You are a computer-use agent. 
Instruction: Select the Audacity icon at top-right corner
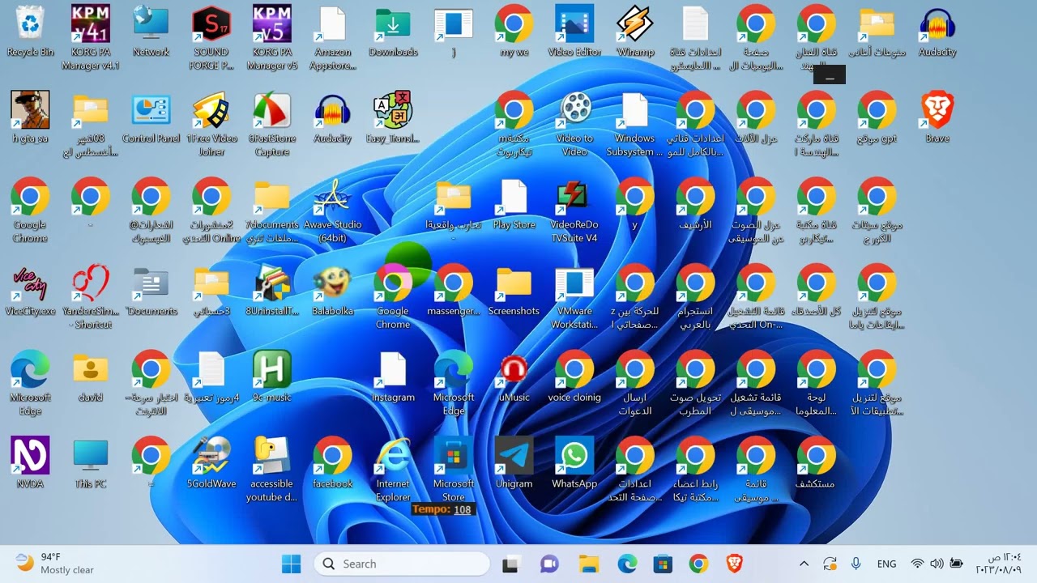[x=937, y=32]
